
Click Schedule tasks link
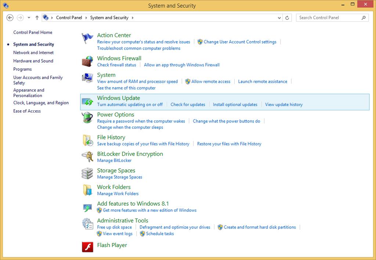tap(160, 234)
